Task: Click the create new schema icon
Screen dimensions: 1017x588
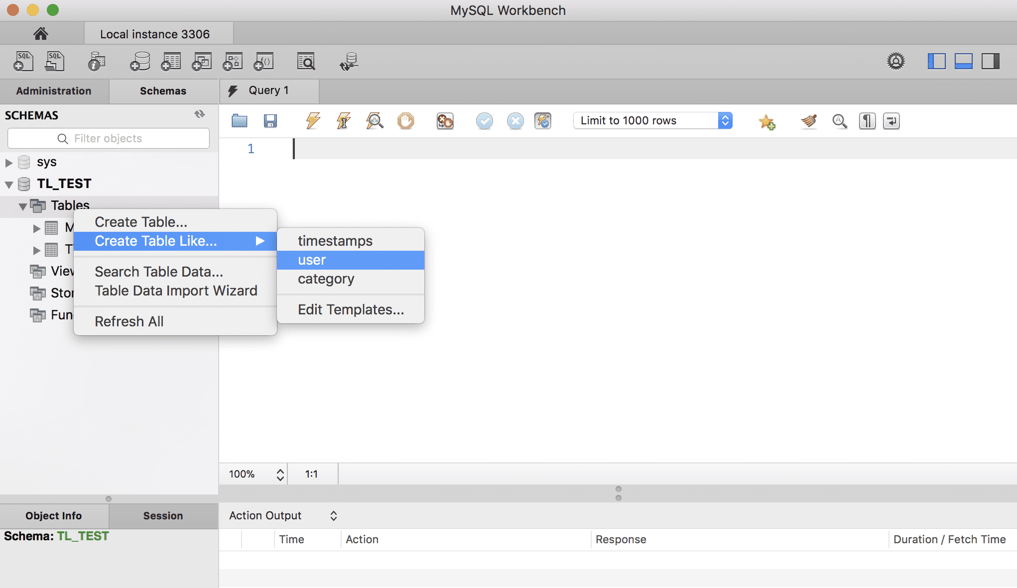Action: pyautogui.click(x=140, y=62)
